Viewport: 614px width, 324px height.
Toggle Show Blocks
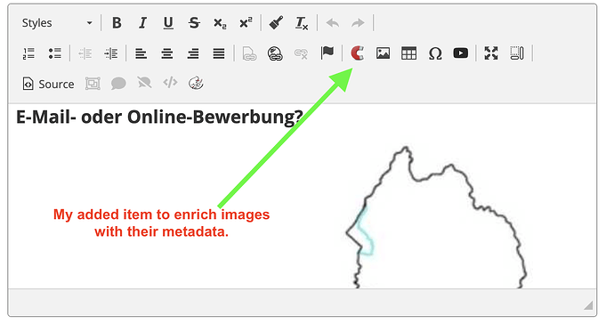coord(517,53)
